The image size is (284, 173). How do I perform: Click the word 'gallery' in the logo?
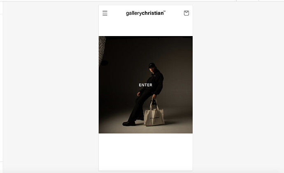coord(134,14)
